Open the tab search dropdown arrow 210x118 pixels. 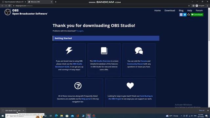point(192,2)
